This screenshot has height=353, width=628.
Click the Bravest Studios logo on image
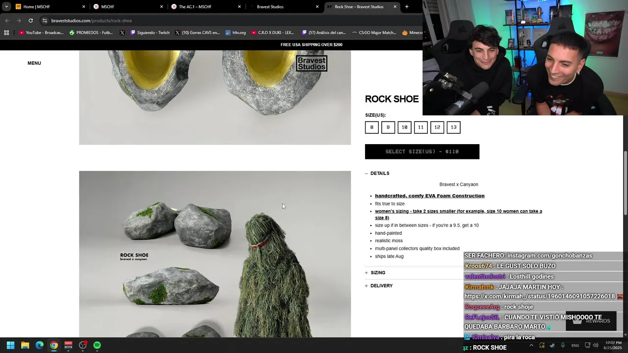[x=312, y=63]
